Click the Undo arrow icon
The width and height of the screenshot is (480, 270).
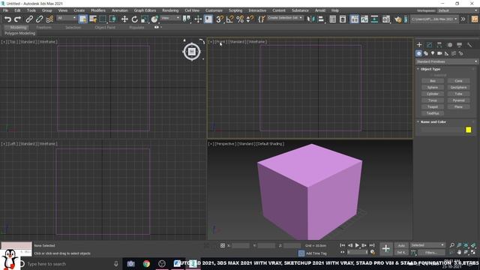7,19
